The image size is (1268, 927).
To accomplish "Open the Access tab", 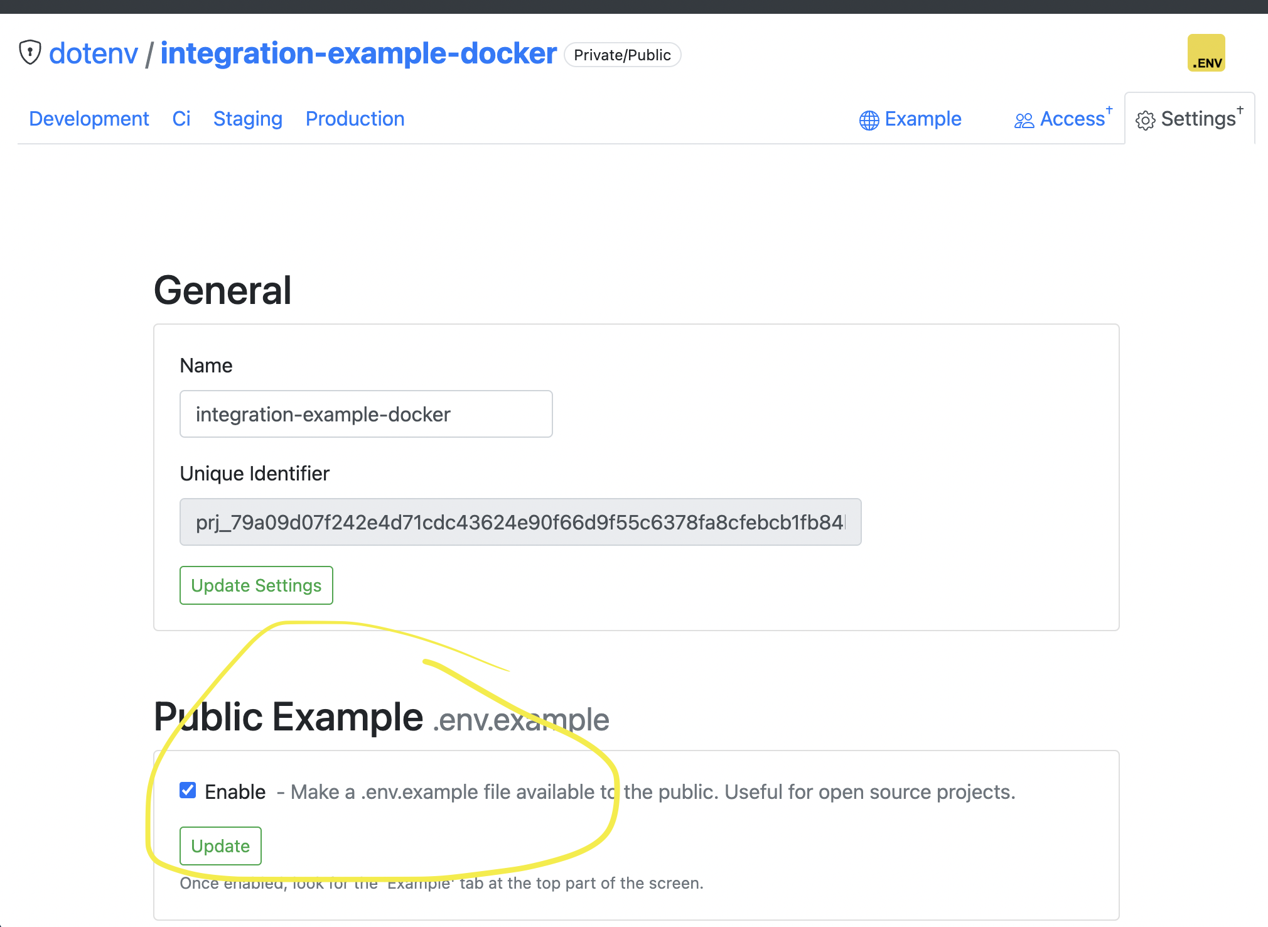I will pos(1072,119).
